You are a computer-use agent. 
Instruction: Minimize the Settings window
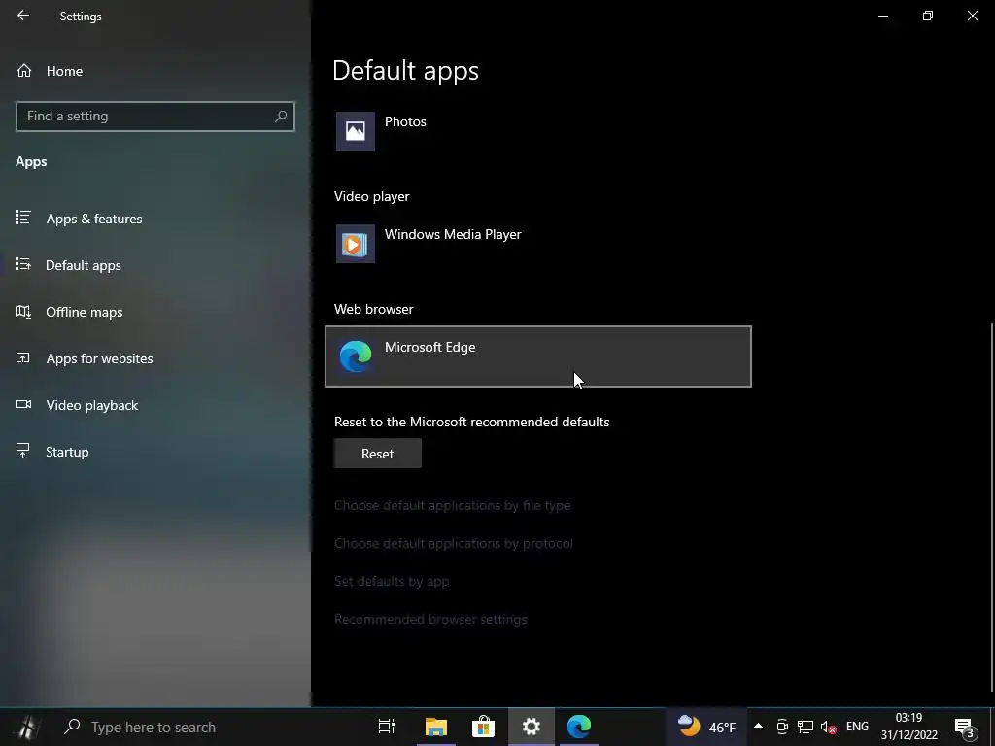pos(882,16)
